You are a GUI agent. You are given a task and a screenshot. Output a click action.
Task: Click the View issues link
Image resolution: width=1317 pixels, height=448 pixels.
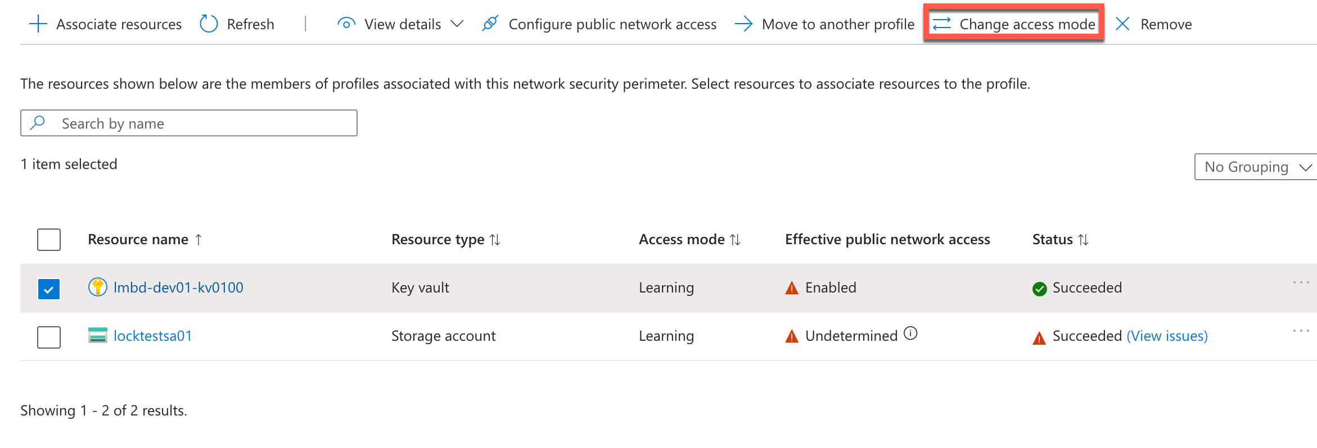[x=1167, y=336]
